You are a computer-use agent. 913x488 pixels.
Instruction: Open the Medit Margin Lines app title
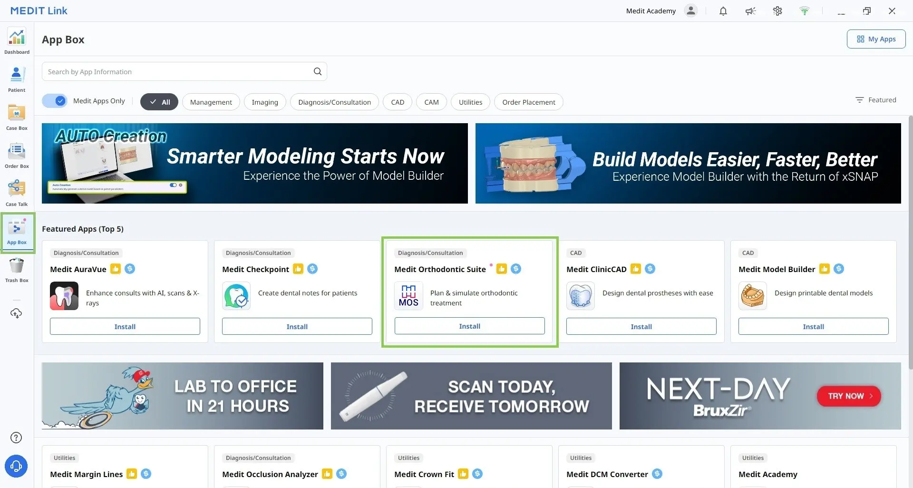[87, 474]
